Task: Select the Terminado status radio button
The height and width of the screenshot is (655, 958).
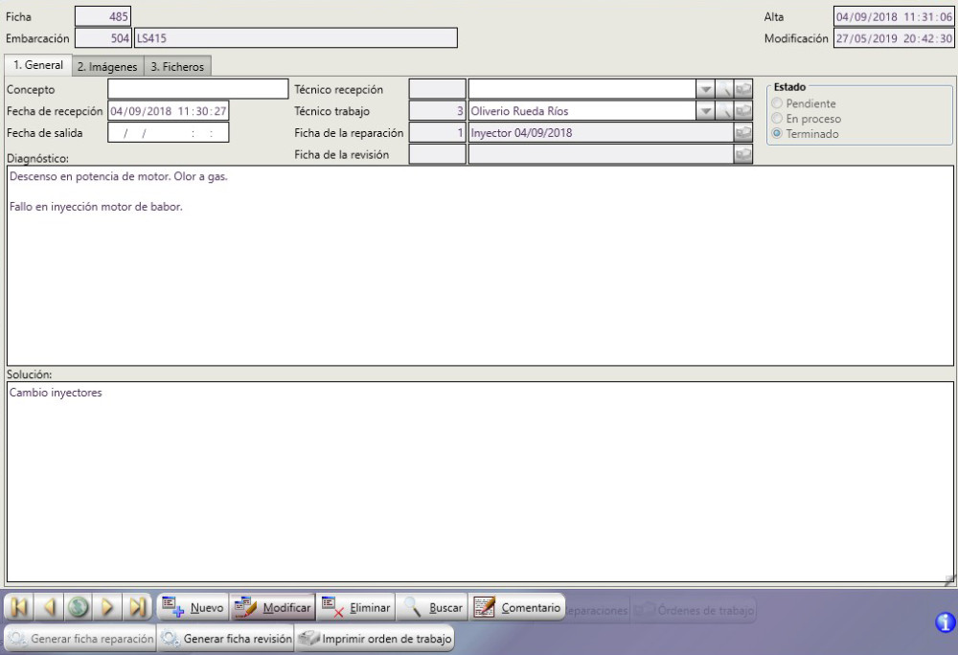Action: click(777, 134)
